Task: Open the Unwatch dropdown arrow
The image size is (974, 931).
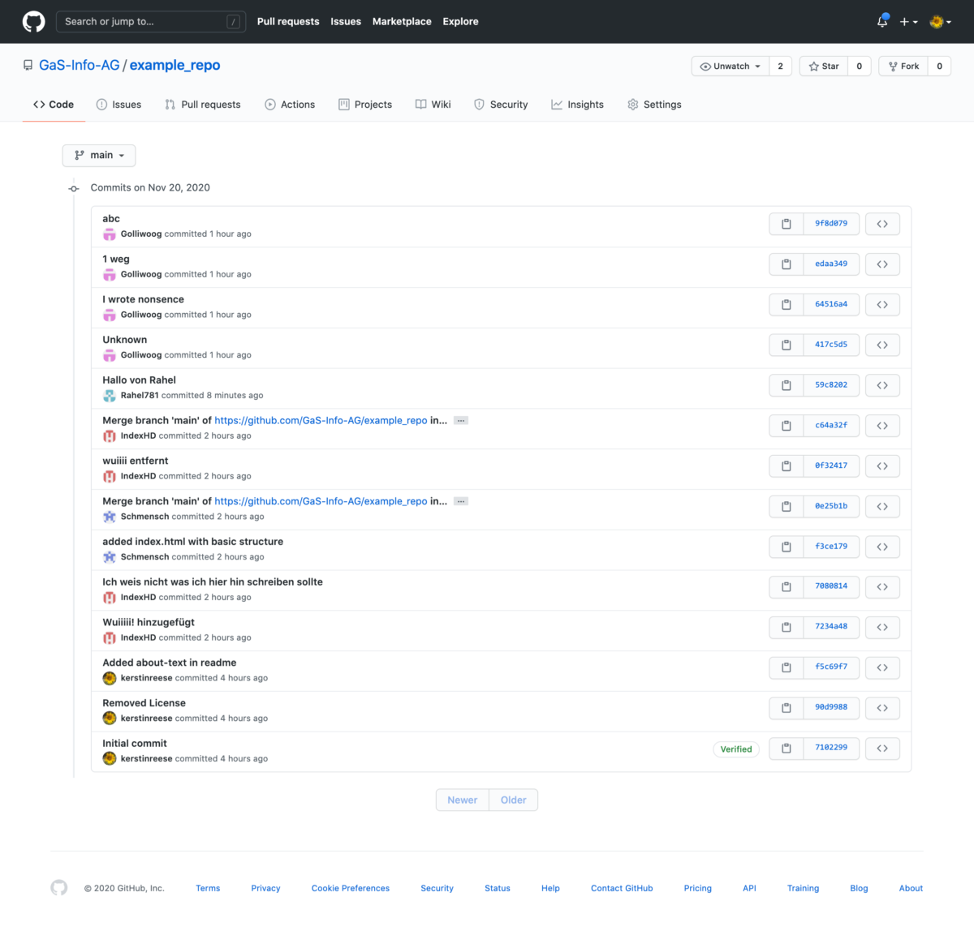Action: [759, 66]
